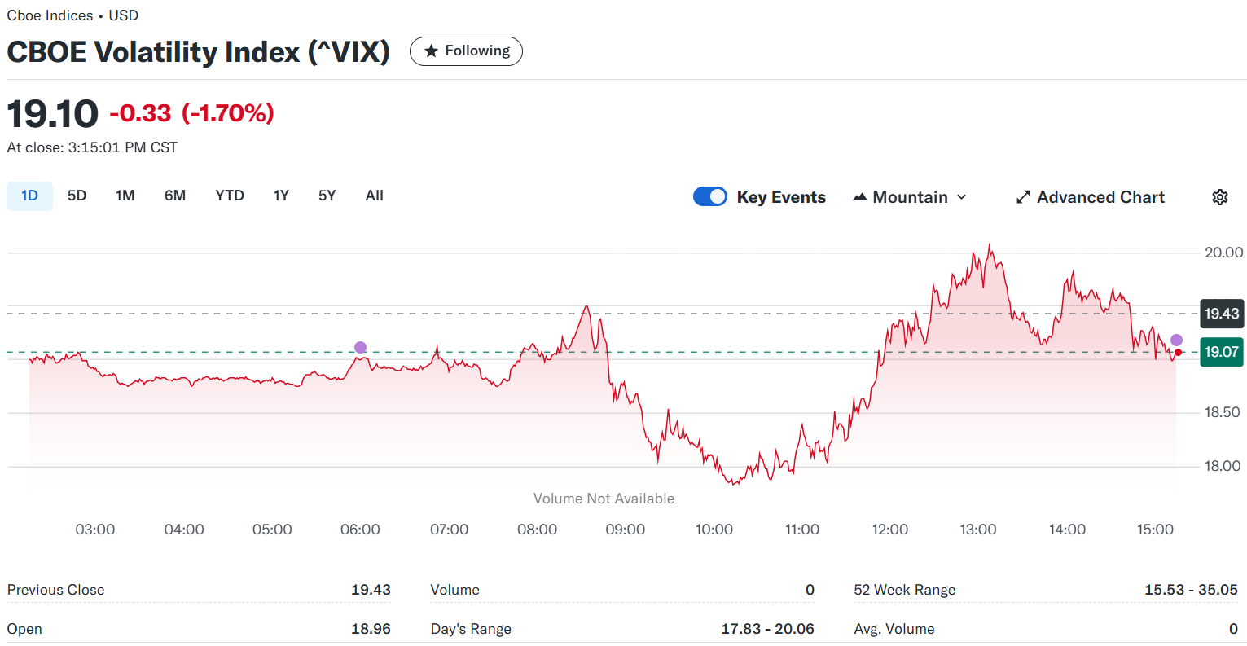Click the At close 3:15:01 PM CST text
Viewport: 1247px width, 646px height.
click(92, 147)
